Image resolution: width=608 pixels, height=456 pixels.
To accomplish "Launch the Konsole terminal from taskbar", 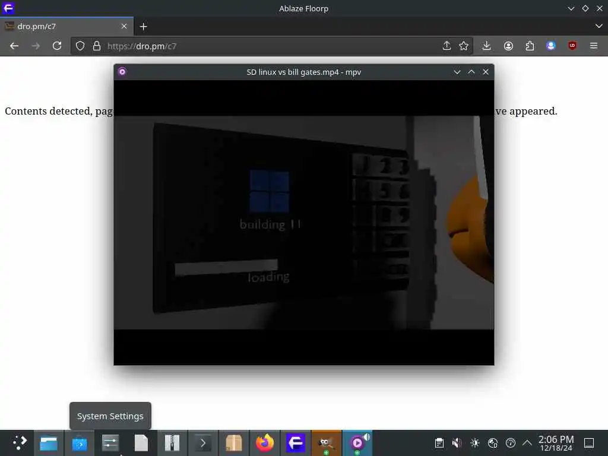I will pos(203,443).
